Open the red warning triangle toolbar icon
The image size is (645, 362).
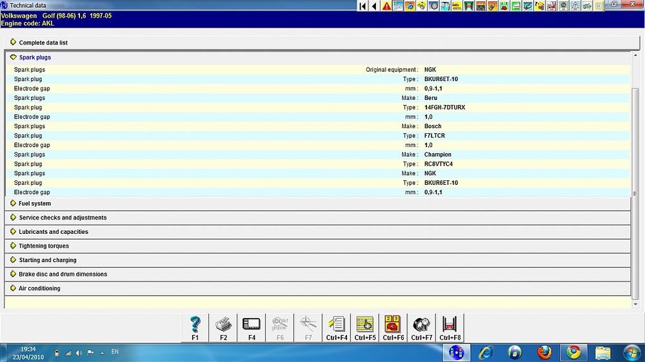(386, 6)
